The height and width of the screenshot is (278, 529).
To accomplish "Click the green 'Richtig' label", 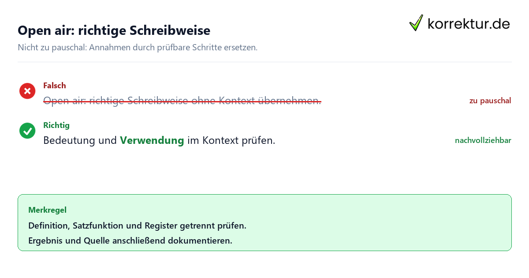I will pyautogui.click(x=56, y=125).
